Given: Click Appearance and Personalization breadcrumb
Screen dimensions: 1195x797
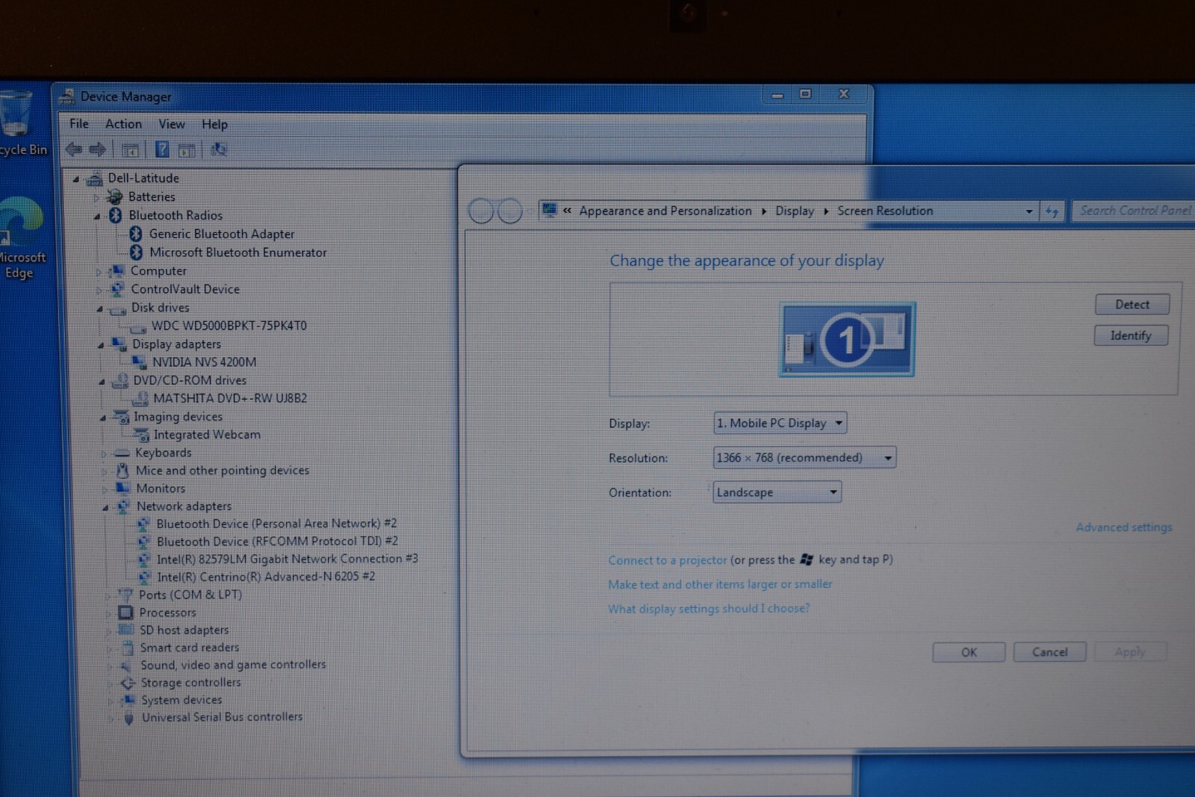Looking at the screenshot, I should pyautogui.click(x=665, y=211).
